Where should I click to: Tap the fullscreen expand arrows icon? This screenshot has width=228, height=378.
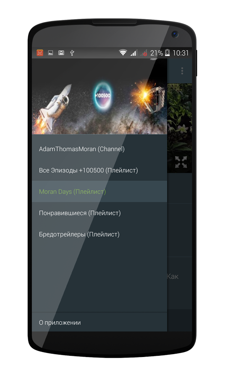181,162
